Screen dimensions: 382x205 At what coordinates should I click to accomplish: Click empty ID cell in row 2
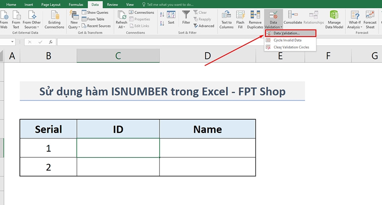(118, 167)
